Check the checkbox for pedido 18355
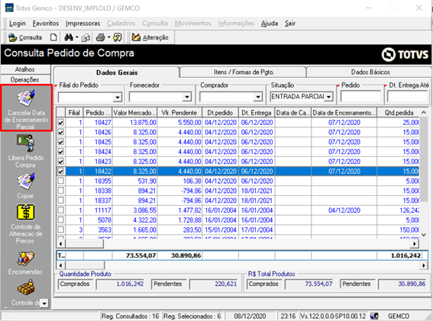Image resolution: width=433 pixels, height=321 pixels. 61,181
